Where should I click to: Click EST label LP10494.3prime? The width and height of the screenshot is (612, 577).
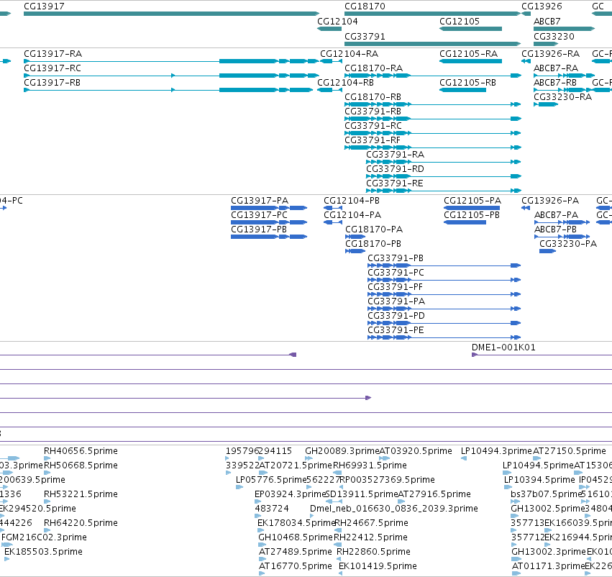pos(496,451)
